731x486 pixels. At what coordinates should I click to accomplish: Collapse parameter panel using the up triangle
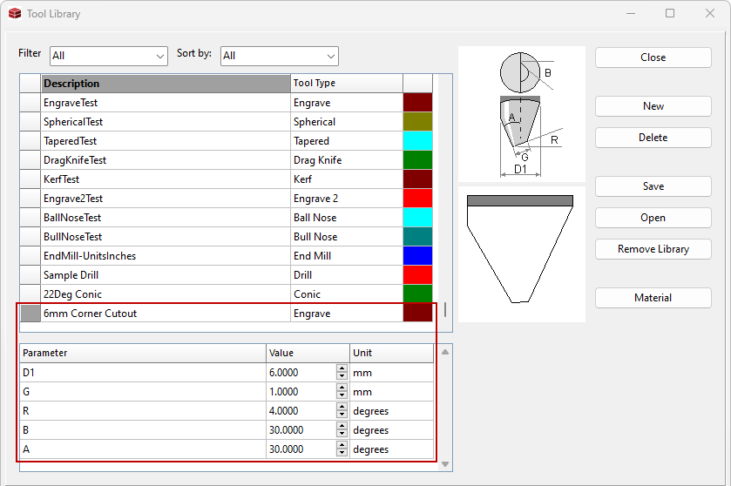pyautogui.click(x=445, y=352)
